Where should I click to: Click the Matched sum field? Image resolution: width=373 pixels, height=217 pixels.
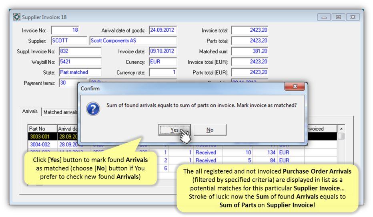pyautogui.click(x=249, y=51)
